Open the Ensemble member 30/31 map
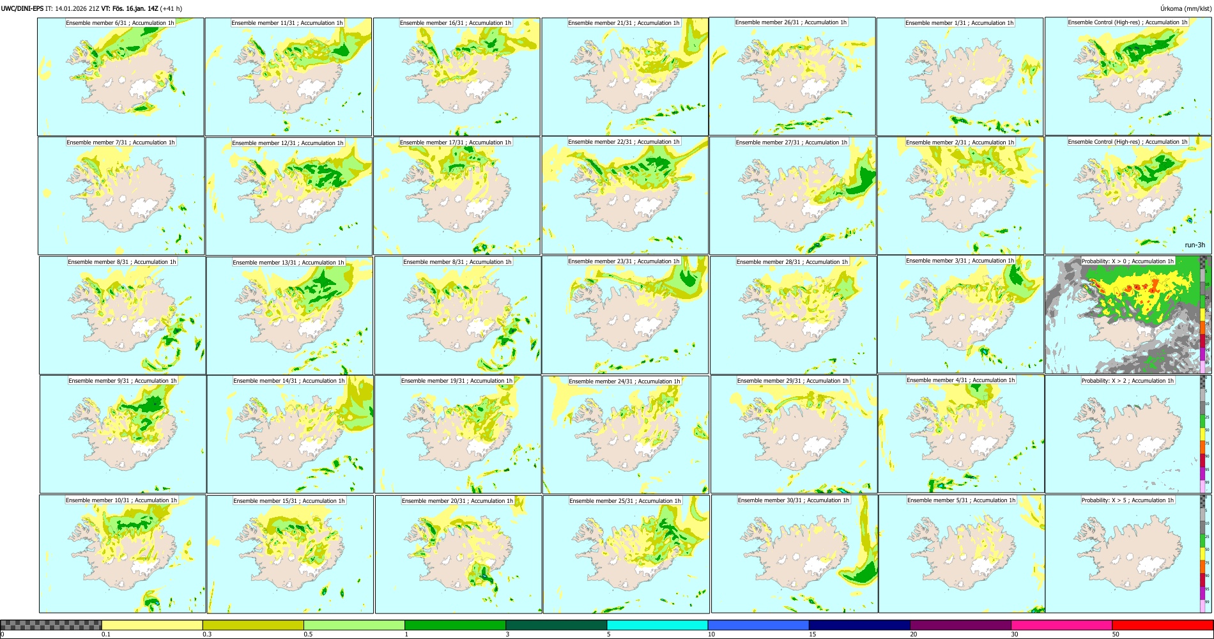 click(794, 554)
